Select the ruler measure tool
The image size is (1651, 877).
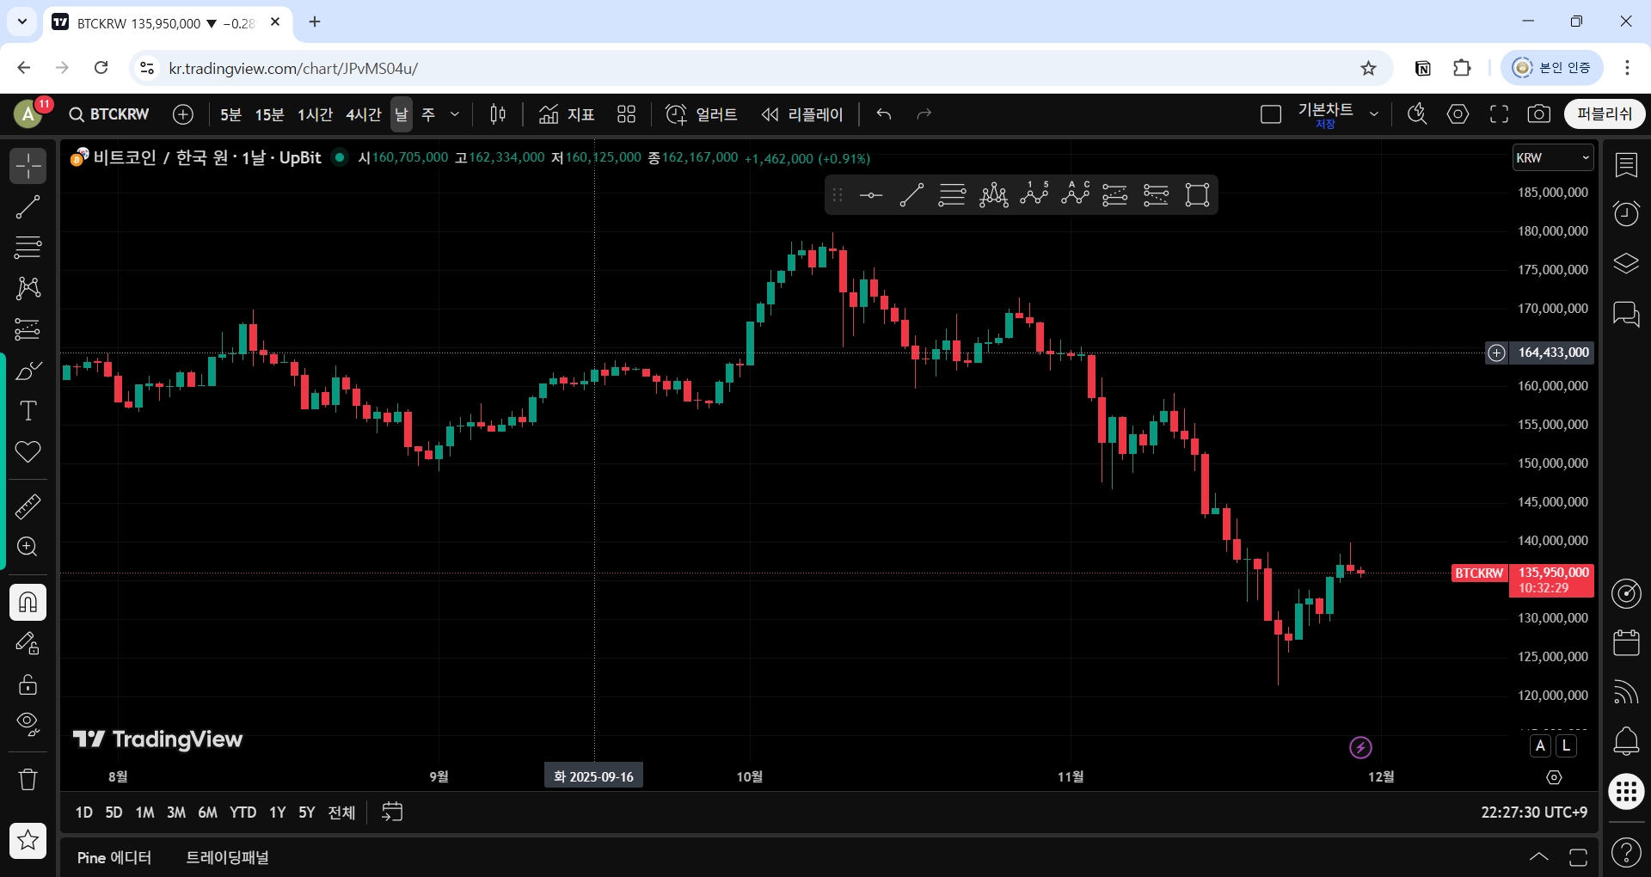click(x=28, y=506)
